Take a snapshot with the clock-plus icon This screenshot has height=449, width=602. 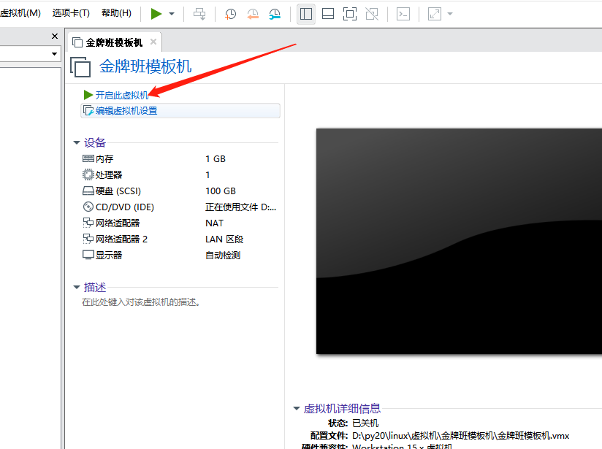click(x=230, y=14)
